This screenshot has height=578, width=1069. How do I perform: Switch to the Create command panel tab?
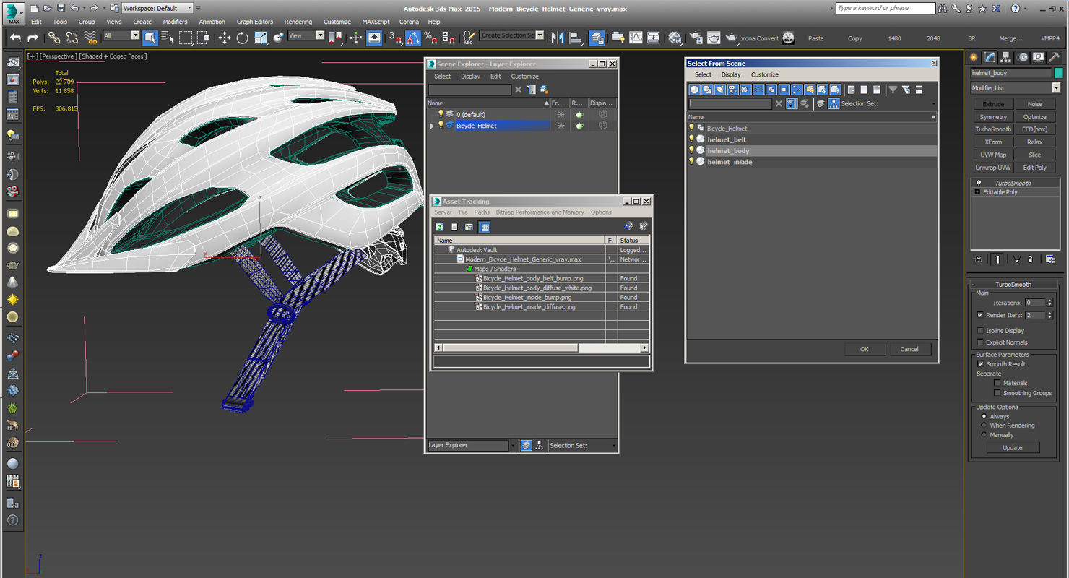point(974,57)
